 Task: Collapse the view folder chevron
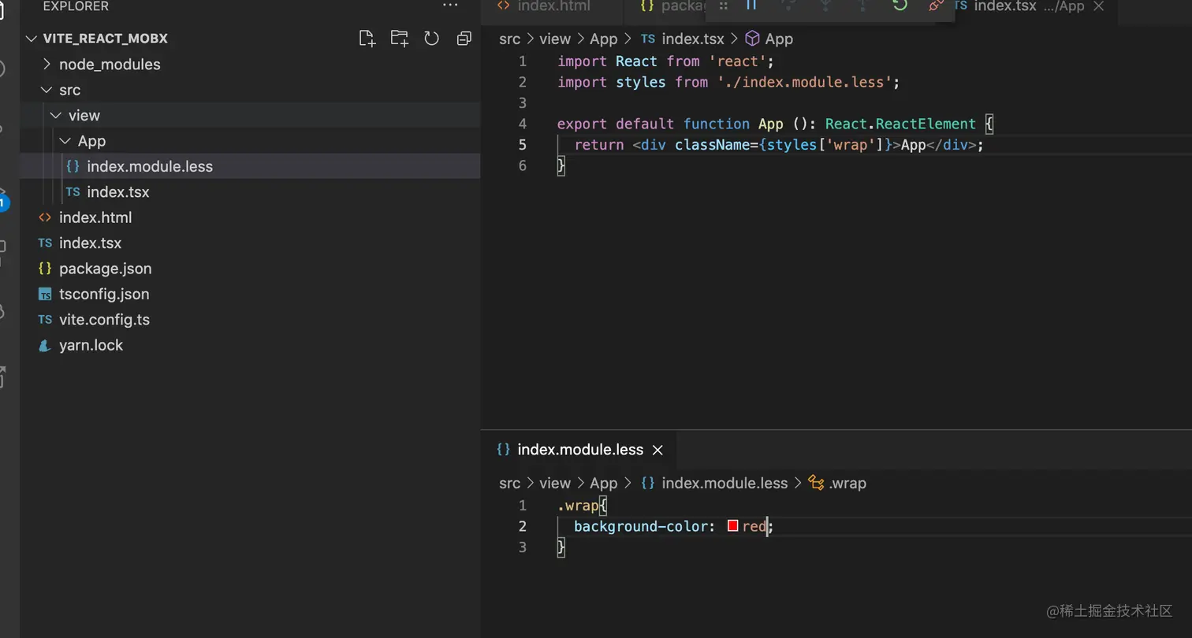[56, 116]
